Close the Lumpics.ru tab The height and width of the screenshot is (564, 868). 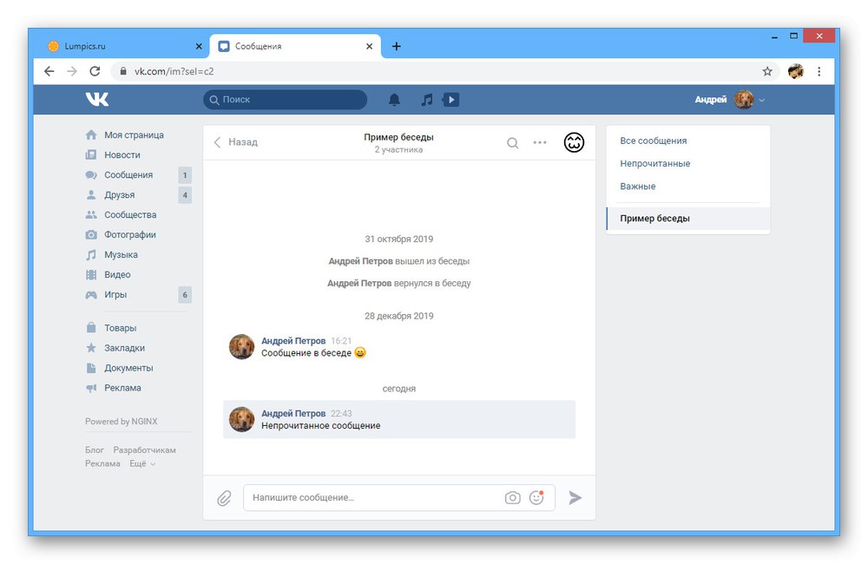pyautogui.click(x=199, y=47)
